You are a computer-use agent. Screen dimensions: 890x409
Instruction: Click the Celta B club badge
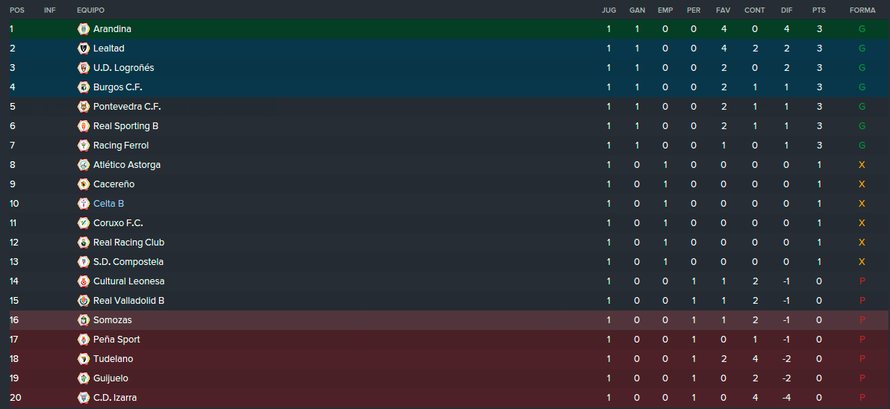pyautogui.click(x=84, y=204)
